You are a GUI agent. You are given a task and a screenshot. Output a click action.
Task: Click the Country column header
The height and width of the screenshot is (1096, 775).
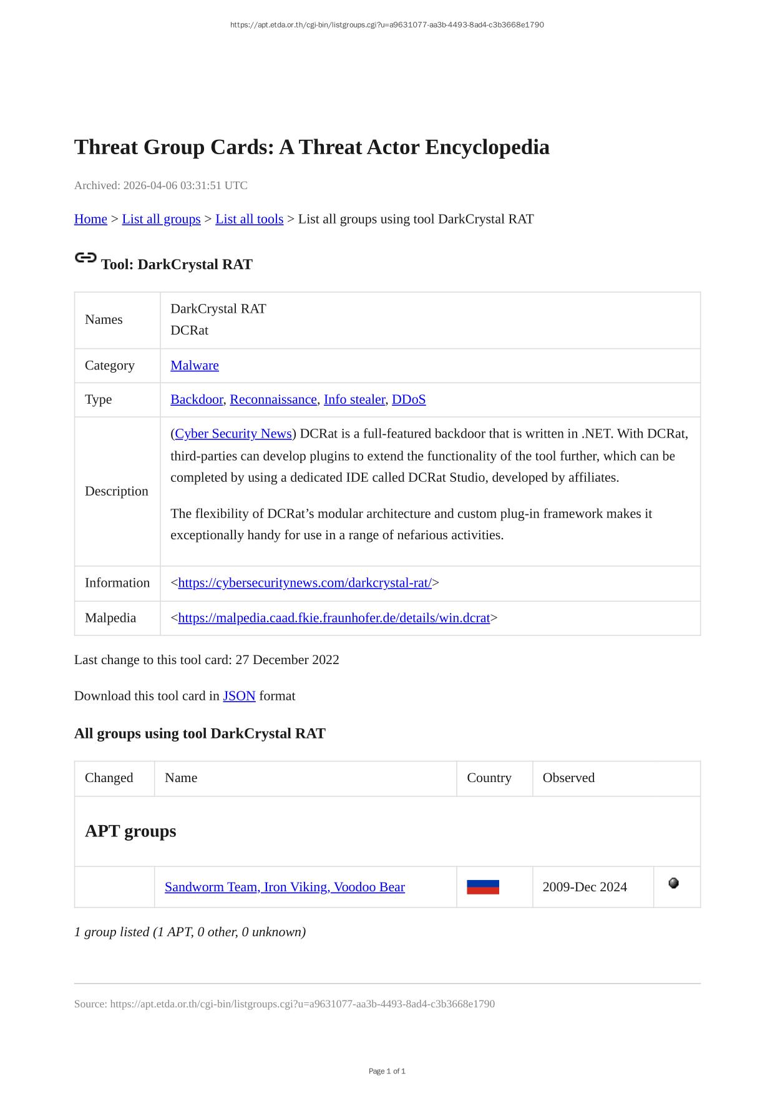(489, 778)
